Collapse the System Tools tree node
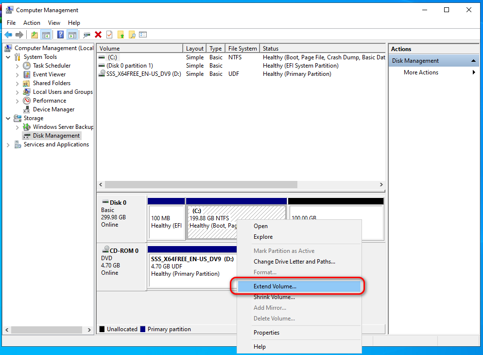Image resolution: width=483 pixels, height=355 pixels. coord(9,57)
